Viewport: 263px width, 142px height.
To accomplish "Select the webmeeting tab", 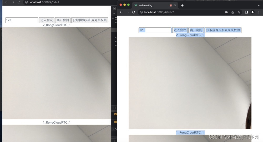I will [155, 5].
